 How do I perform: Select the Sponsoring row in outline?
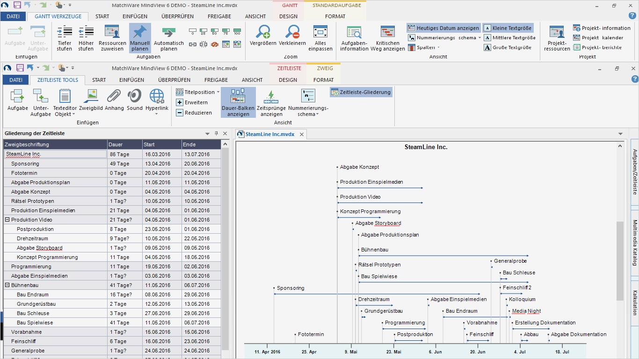pos(25,164)
